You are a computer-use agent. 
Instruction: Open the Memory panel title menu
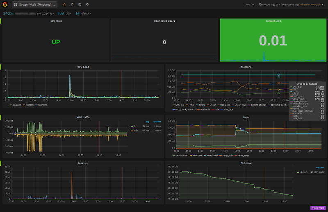tap(246, 67)
